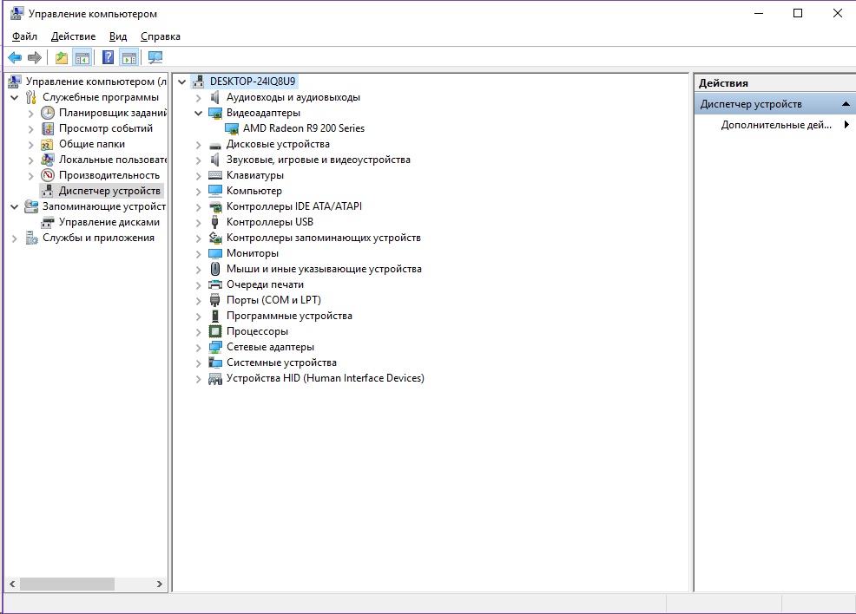Click the left pane horizontal scrollbar thumb
The height and width of the screenshot is (614, 856).
point(67,585)
